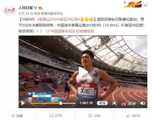Screen dimensions: 152x120
Task: Open 中国国家田径队的微博视频 link
Action: pos(70,31)
